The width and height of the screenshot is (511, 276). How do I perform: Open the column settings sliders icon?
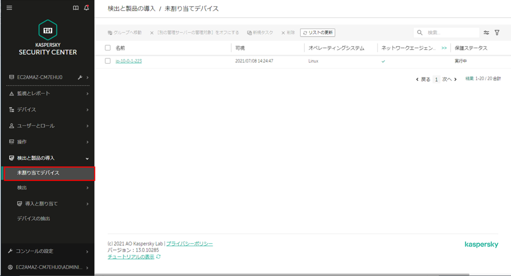click(x=486, y=33)
